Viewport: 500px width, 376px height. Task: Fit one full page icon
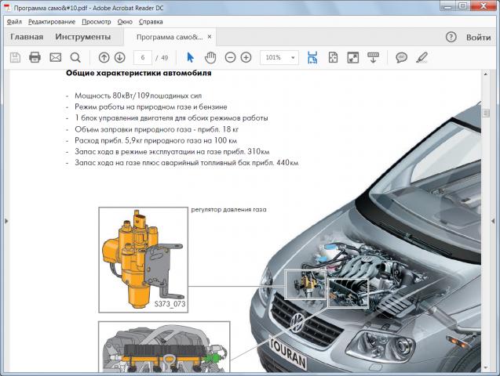coord(333,58)
